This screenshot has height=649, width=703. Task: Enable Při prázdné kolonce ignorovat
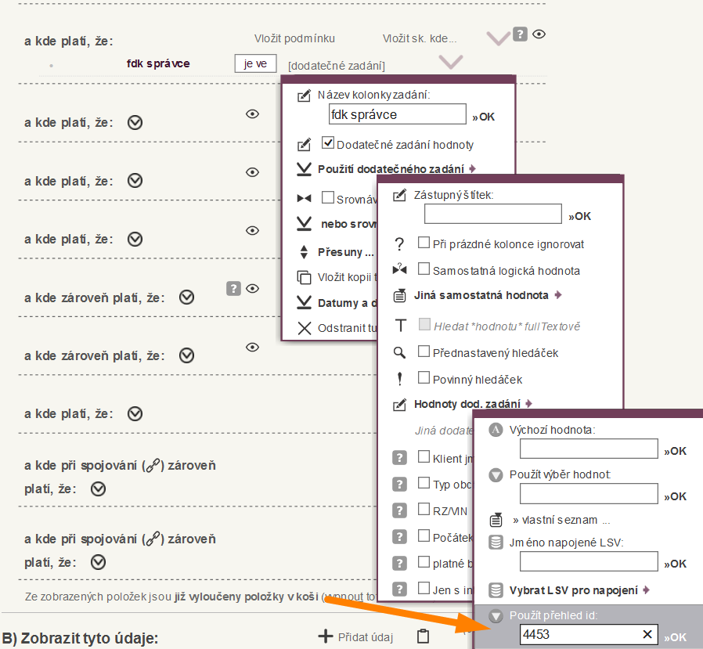pyautogui.click(x=424, y=243)
